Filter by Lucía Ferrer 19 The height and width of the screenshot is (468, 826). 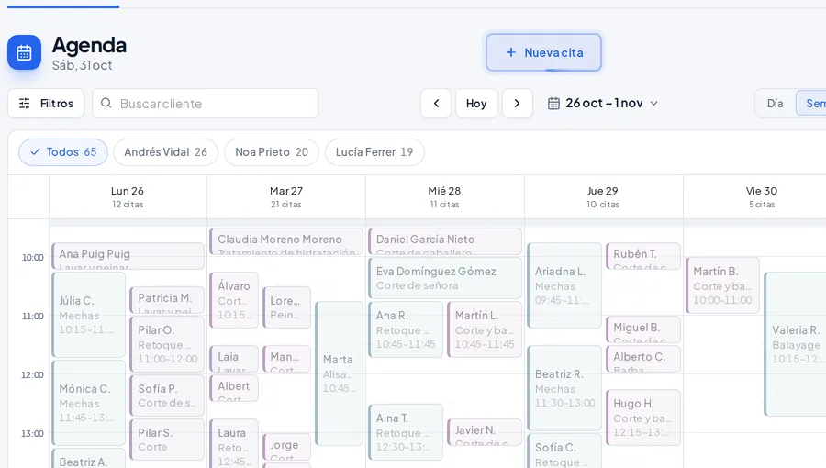coord(374,152)
